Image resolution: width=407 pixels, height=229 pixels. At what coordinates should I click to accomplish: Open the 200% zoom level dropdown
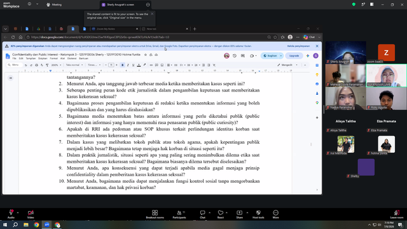(x=56, y=65)
